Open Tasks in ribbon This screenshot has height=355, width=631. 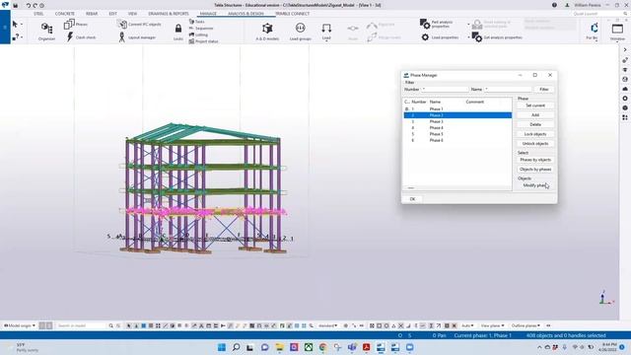click(197, 22)
